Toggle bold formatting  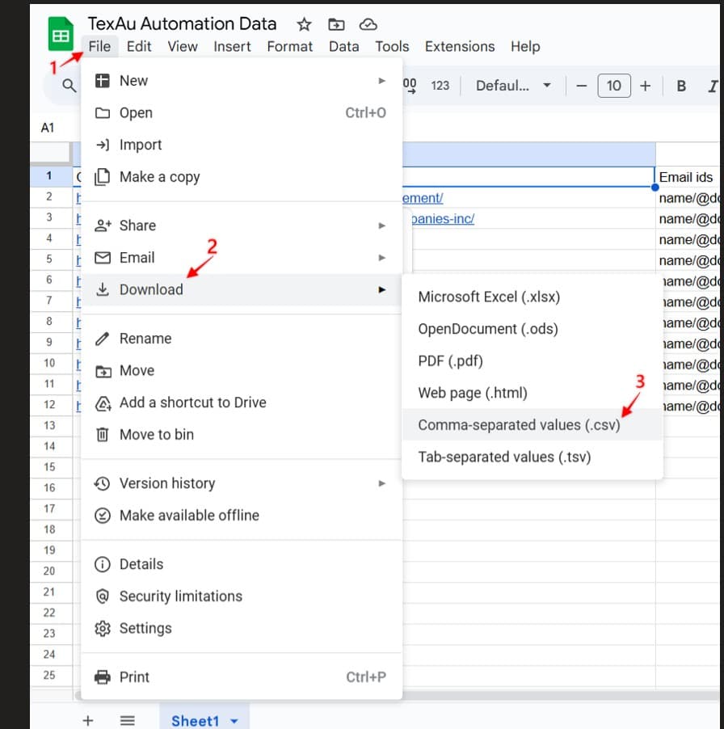[x=681, y=85]
